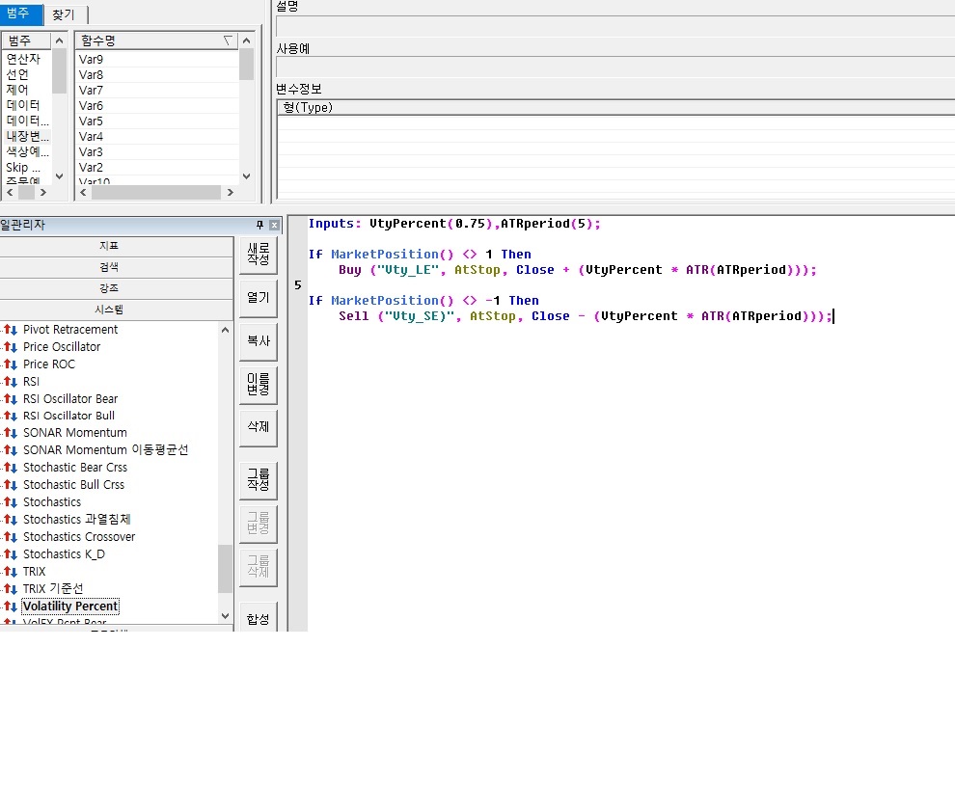Expand the 지표 section bar
955x809 pixels.
pos(109,247)
